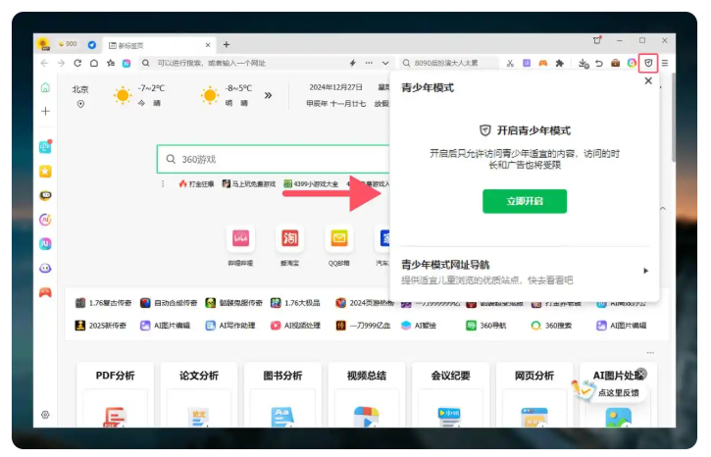The image size is (711, 457).
Task: Click the 马上玩免费游戏 link
Action: coord(249,183)
